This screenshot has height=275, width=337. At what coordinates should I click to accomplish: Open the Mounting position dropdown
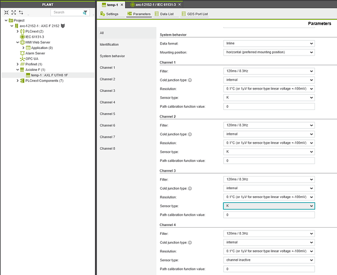pos(268,52)
